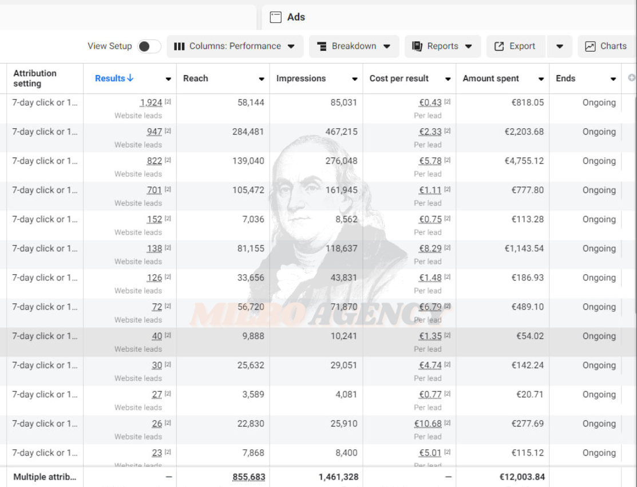Click the 947 results value
This screenshot has width=637, height=487.
pyautogui.click(x=155, y=132)
